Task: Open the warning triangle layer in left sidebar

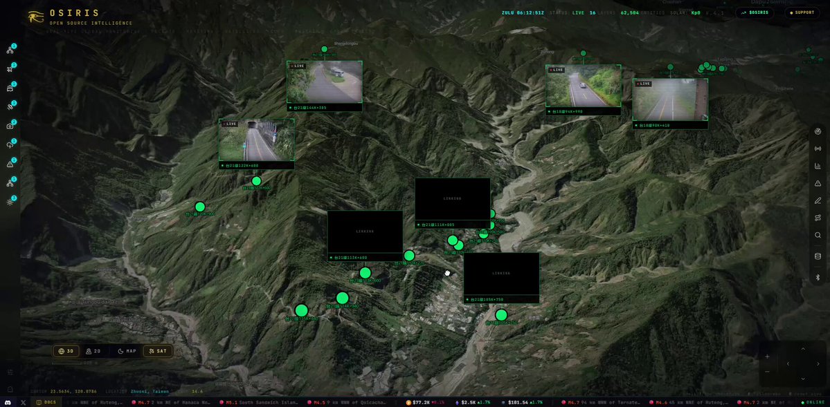Action: pyautogui.click(x=10, y=164)
